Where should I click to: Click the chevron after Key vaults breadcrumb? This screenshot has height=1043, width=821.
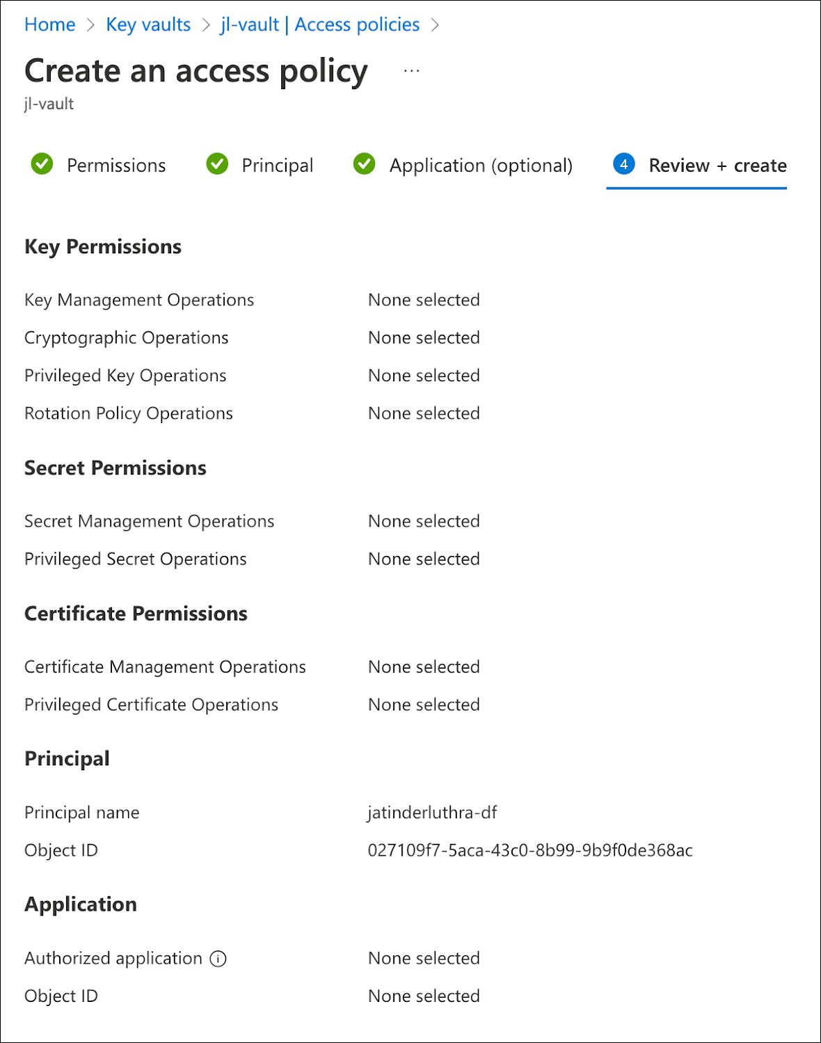click(x=206, y=25)
